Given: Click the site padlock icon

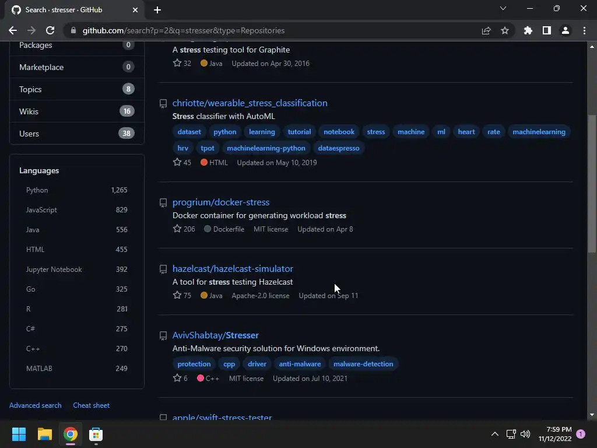Looking at the screenshot, I should (x=73, y=30).
